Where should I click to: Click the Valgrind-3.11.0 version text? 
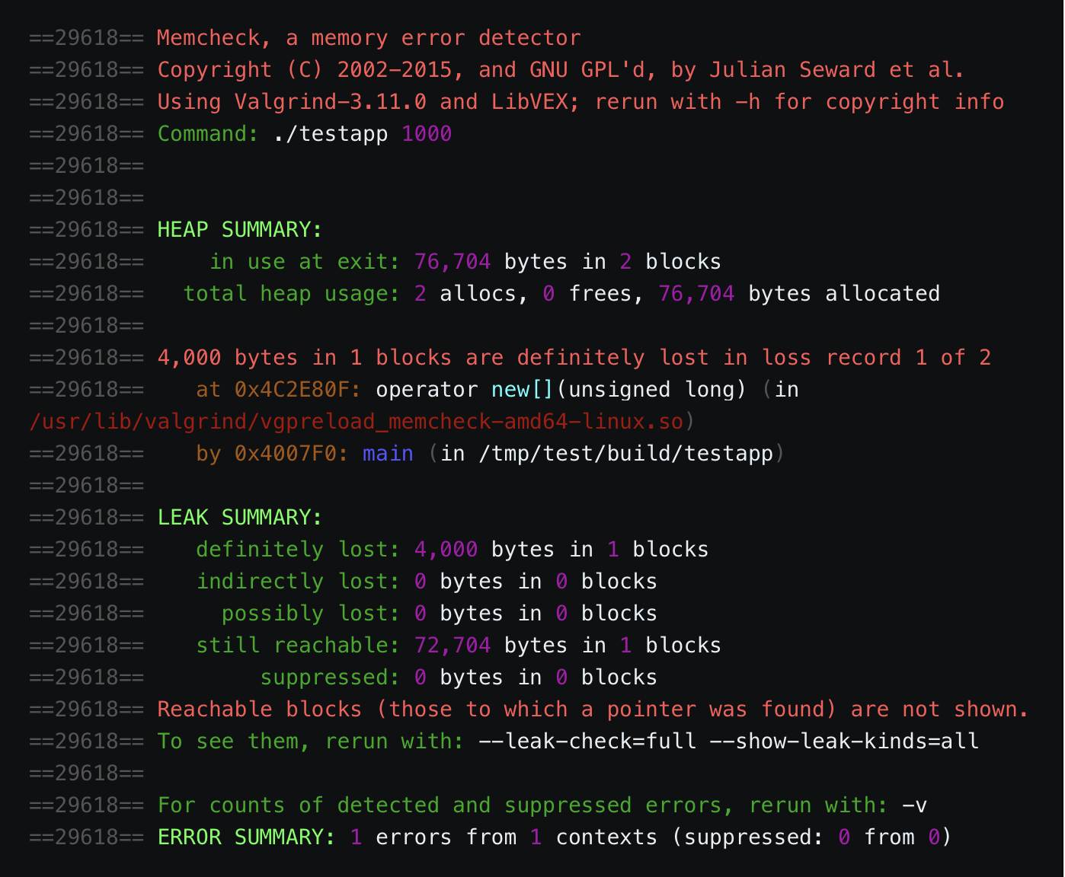point(331,102)
